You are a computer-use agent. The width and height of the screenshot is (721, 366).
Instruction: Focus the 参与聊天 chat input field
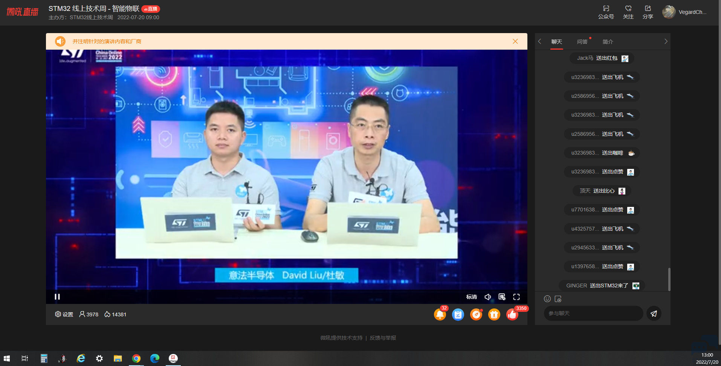pos(594,313)
